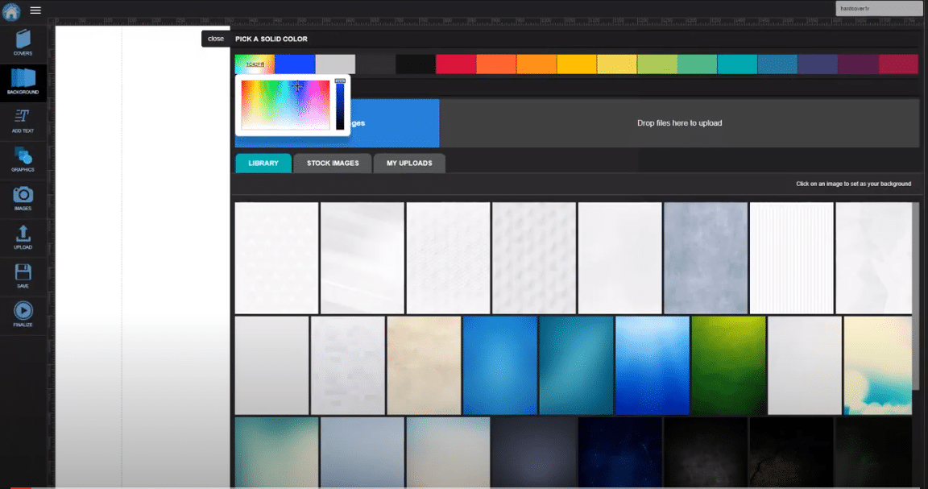Open the Images camera tool
The height and width of the screenshot is (489, 928).
[23, 197]
